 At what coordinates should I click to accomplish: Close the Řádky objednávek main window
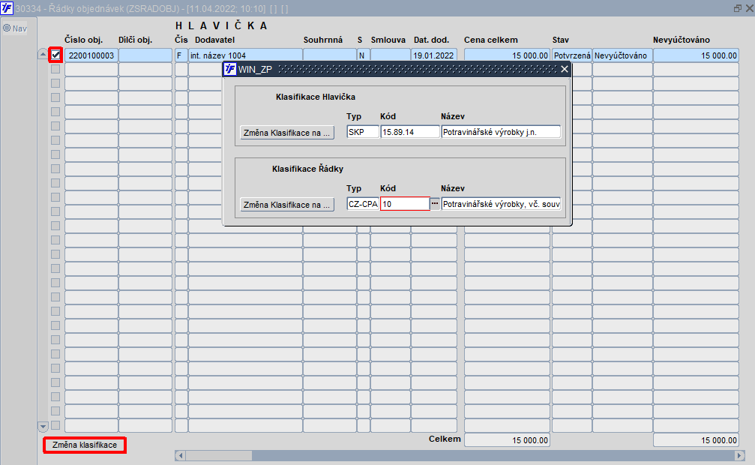[749, 8]
